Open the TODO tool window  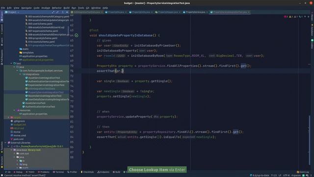(x=30, y=172)
